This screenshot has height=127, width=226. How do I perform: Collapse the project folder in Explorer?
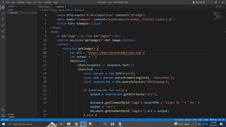click(x=10, y=10)
